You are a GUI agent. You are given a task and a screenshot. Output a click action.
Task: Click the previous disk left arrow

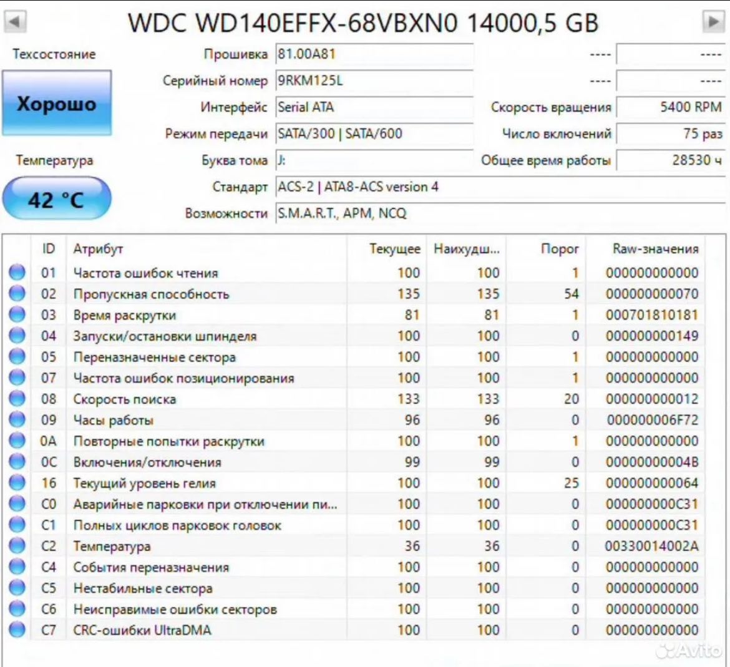[15, 22]
